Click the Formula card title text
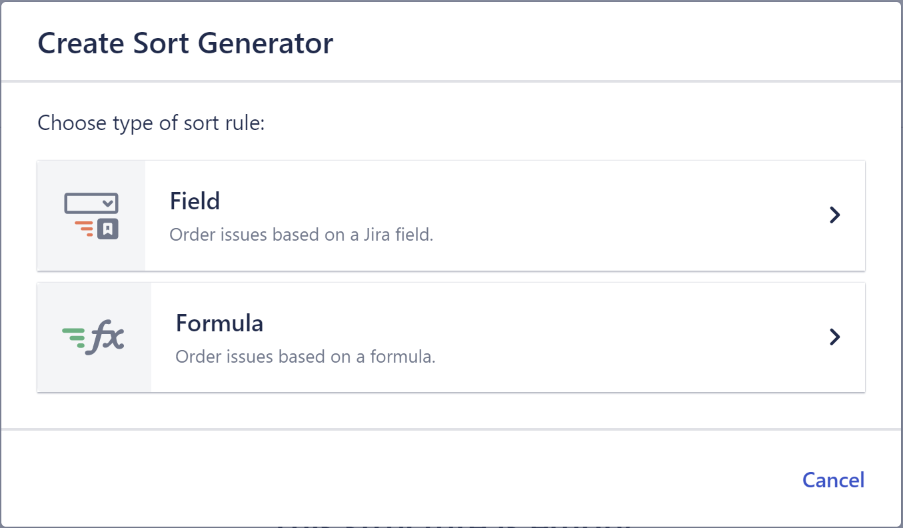This screenshot has height=528, width=903. pos(219,323)
